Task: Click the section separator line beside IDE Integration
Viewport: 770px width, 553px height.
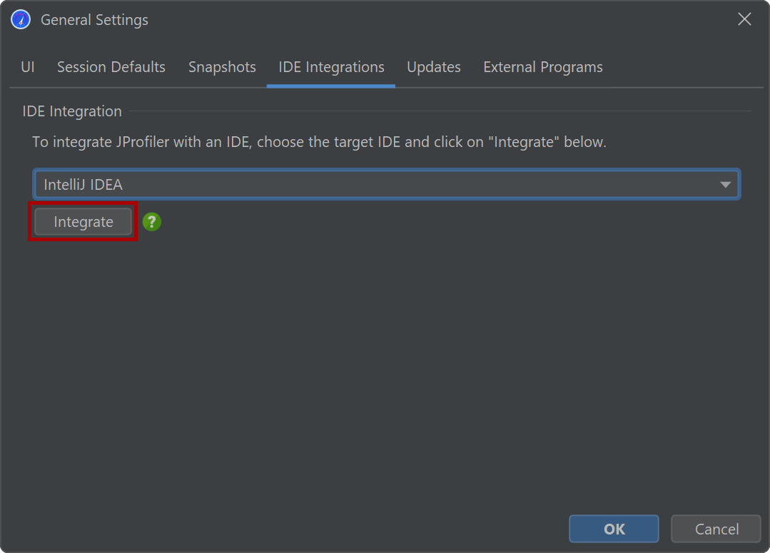Action: click(x=439, y=111)
